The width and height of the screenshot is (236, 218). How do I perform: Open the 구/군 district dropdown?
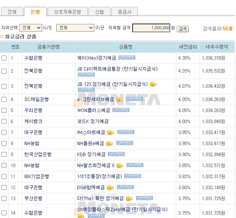75,28
